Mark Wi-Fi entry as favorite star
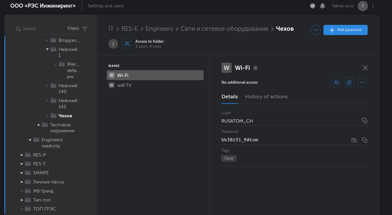This screenshot has height=215, width=392. [x=255, y=68]
